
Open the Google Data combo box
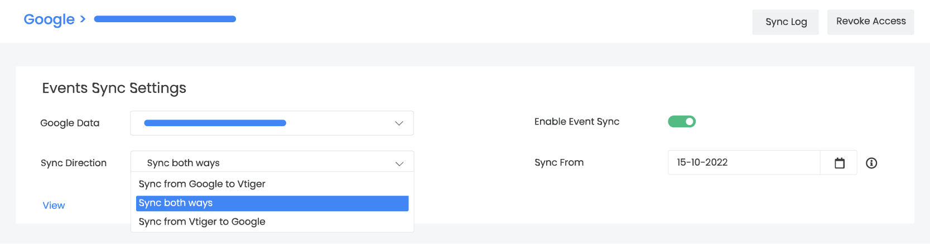[x=272, y=123]
